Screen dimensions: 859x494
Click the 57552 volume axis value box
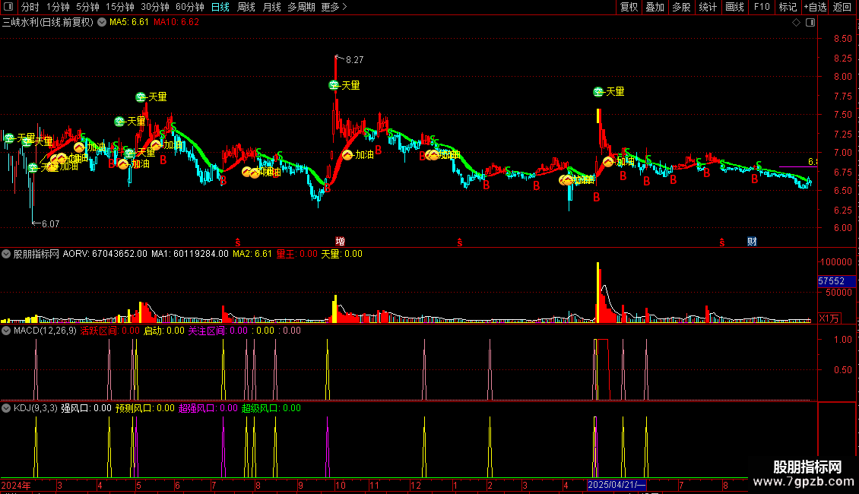click(836, 281)
